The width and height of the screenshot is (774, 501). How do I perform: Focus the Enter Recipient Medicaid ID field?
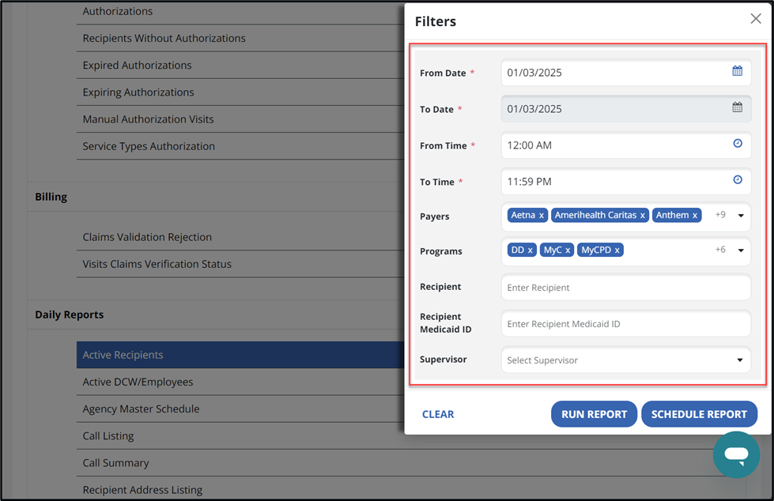(x=625, y=324)
